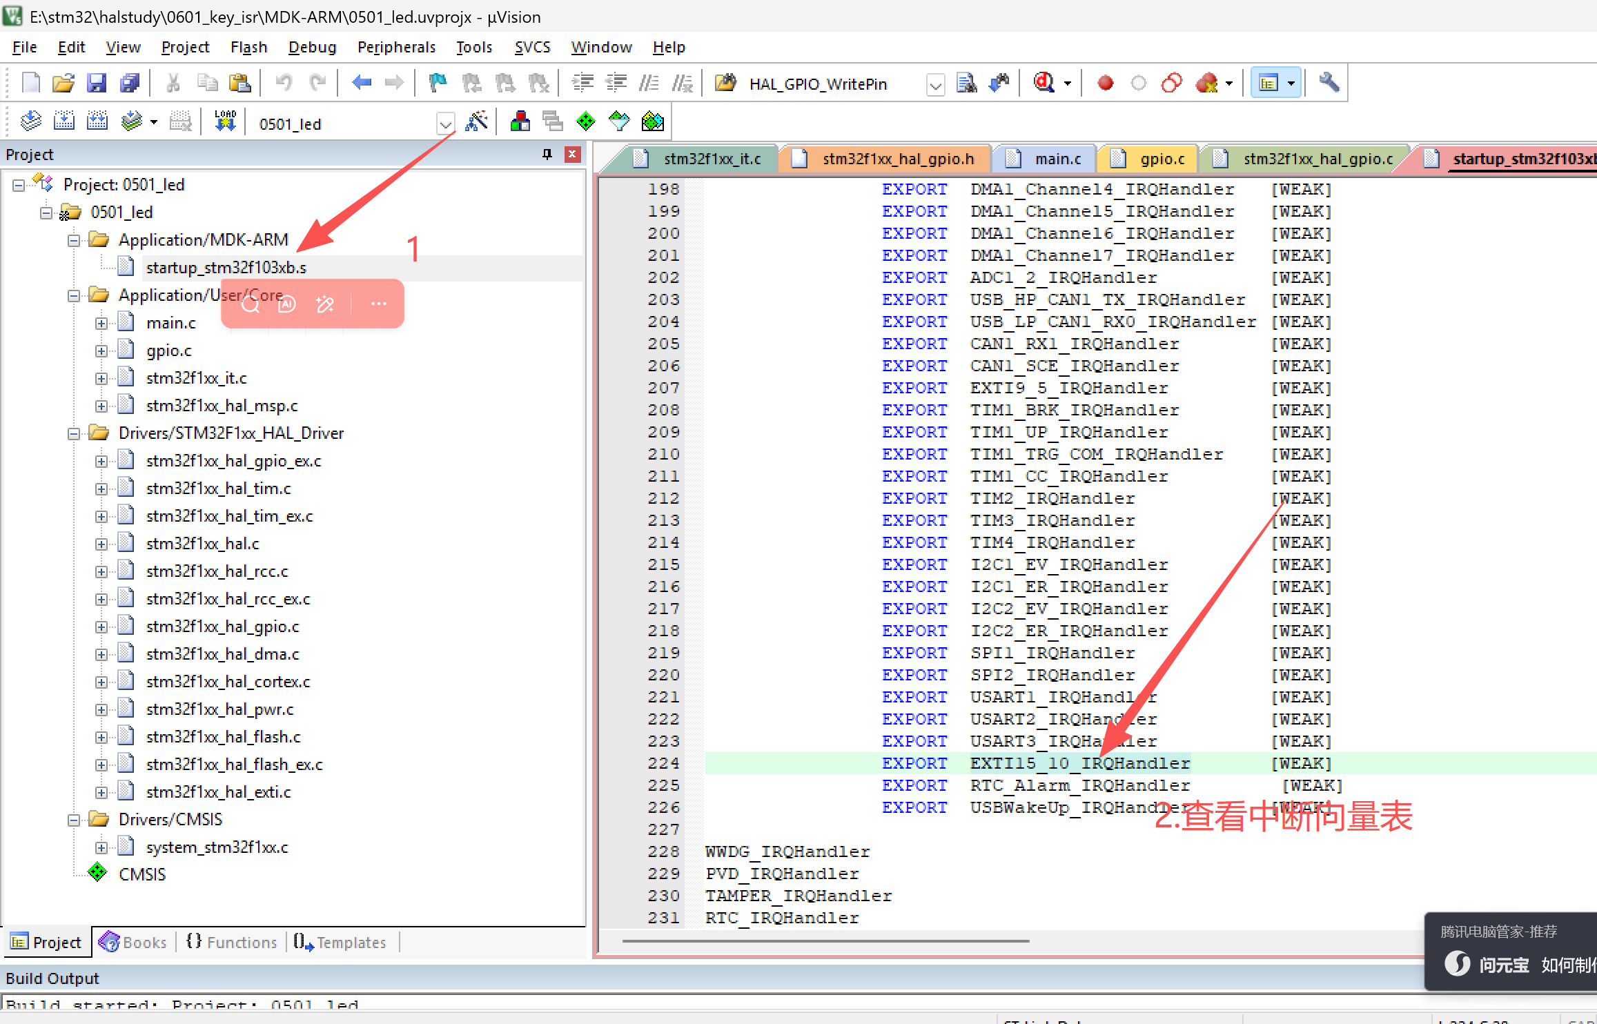This screenshot has height=1024, width=1597.
Task: Toggle bookmark flag icon in toolbar
Action: [438, 83]
